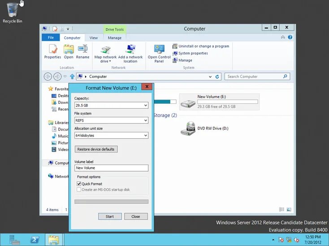Click the Start format button
This screenshot has height=246, width=329.
pos(110,216)
